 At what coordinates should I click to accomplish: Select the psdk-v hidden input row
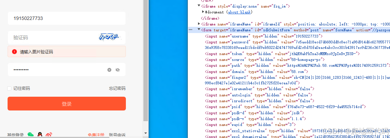(x=256, y=119)
